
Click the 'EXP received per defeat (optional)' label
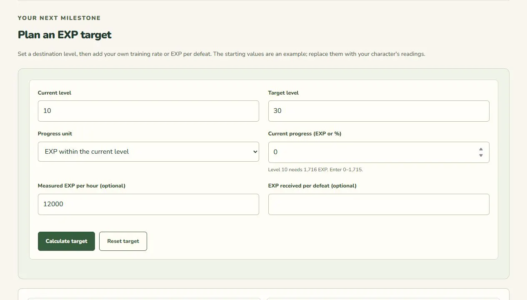point(312,186)
